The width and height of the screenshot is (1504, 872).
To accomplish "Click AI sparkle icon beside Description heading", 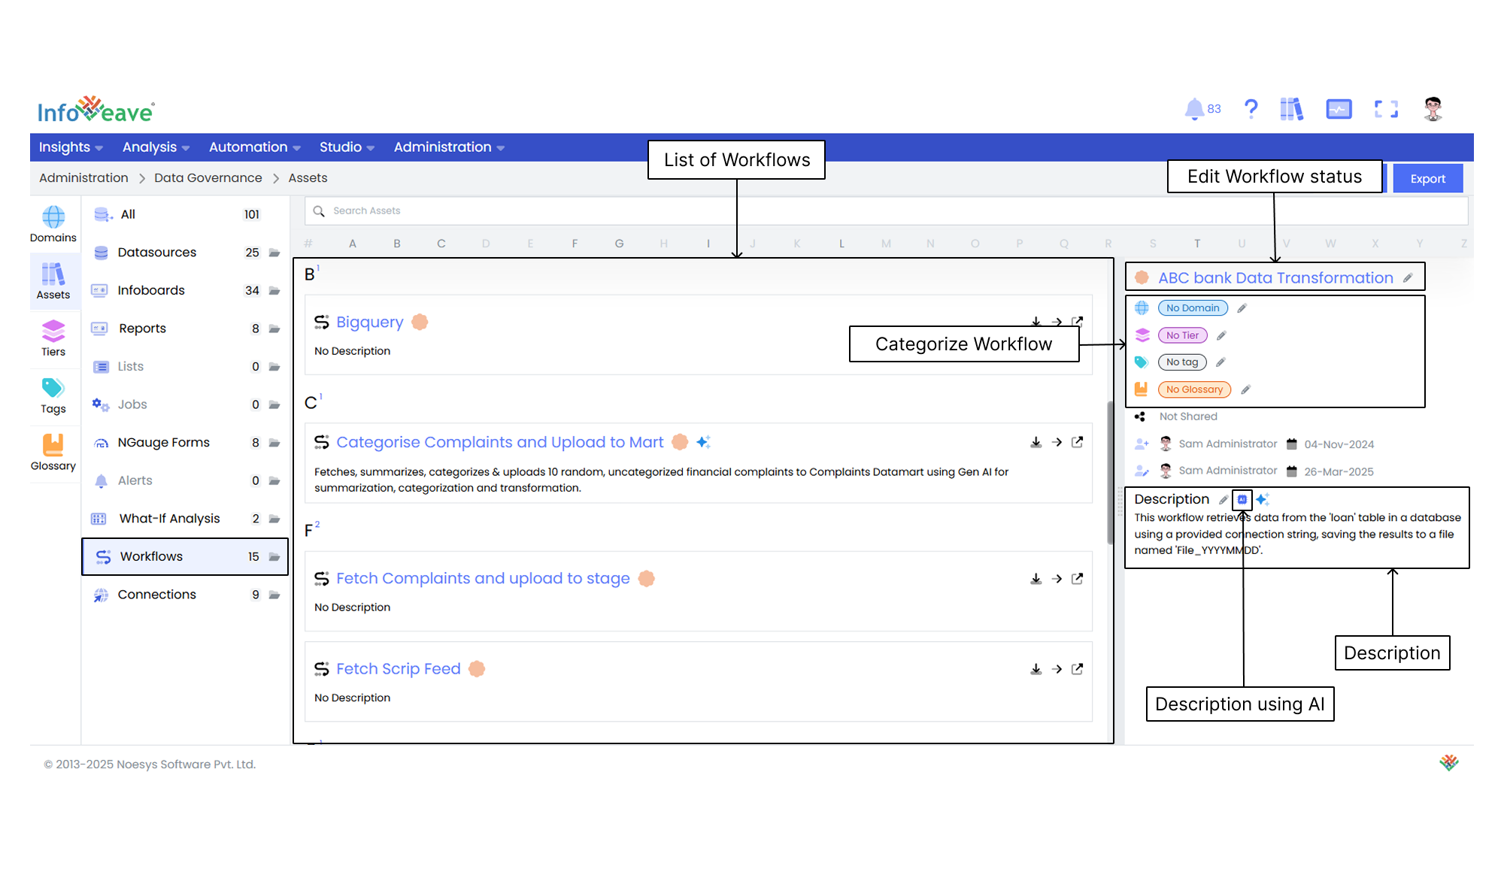I will coord(1263,499).
